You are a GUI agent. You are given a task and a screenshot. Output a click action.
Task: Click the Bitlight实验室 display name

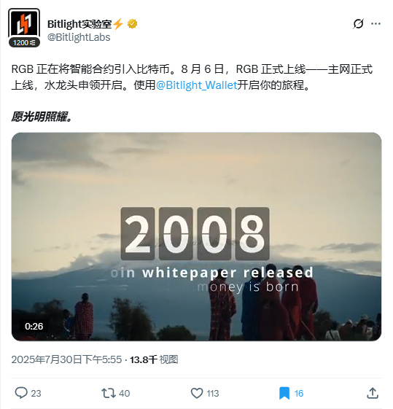[x=79, y=24]
